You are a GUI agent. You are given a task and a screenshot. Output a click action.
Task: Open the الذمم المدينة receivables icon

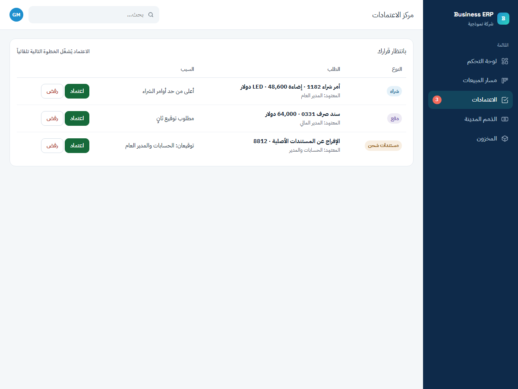(x=505, y=119)
